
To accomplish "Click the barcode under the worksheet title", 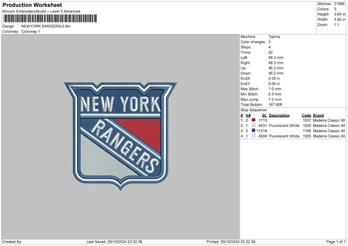I will [x=50, y=19].
